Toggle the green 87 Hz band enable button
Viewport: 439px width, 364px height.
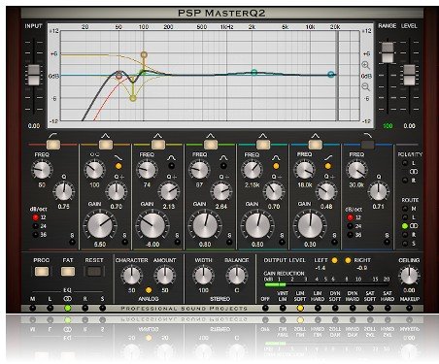(211, 145)
